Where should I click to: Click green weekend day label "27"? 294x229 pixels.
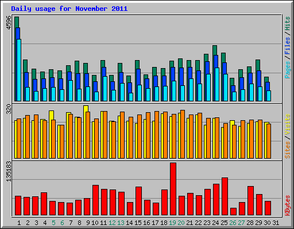(241, 223)
